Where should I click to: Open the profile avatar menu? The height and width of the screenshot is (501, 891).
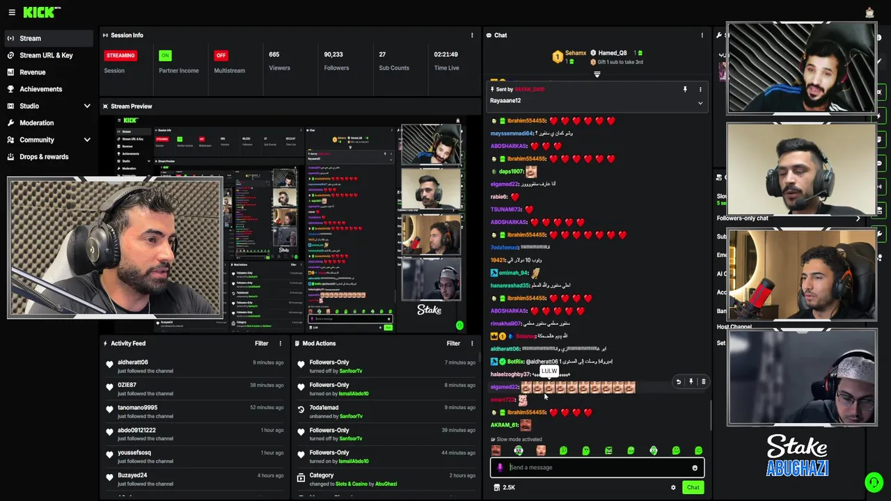pyautogui.click(x=869, y=13)
